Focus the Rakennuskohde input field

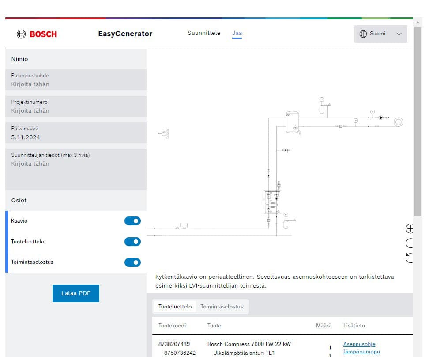tap(76, 80)
